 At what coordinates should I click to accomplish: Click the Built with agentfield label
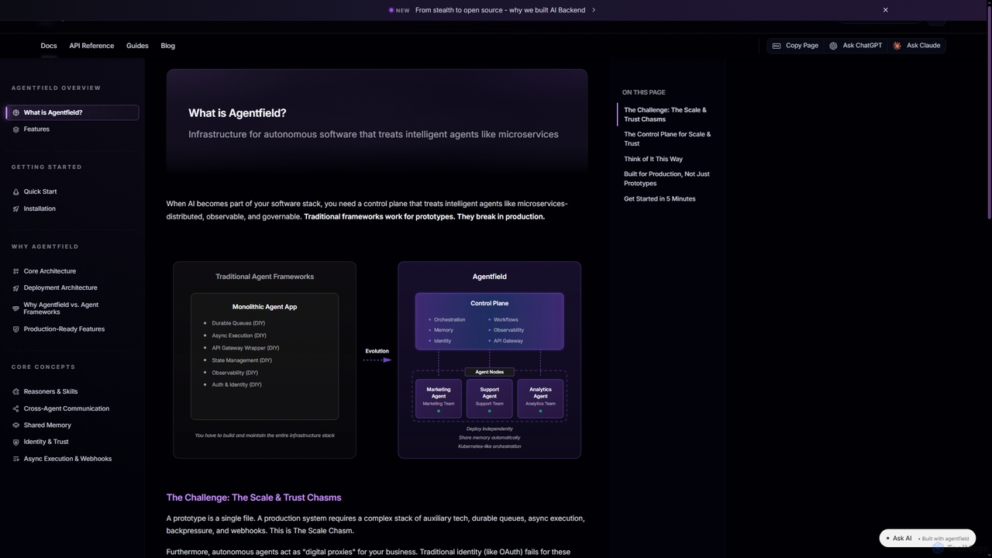(945, 539)
